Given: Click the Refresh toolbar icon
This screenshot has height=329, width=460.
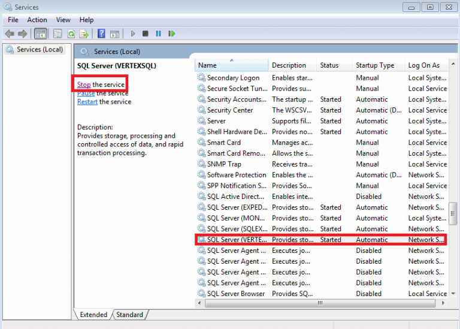Looking at the screenshot, I should coord(71,34).
